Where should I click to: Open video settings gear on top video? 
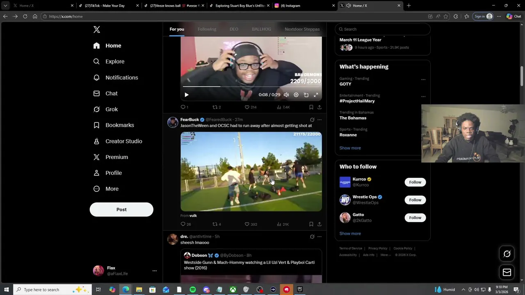[x=296, y=95]
